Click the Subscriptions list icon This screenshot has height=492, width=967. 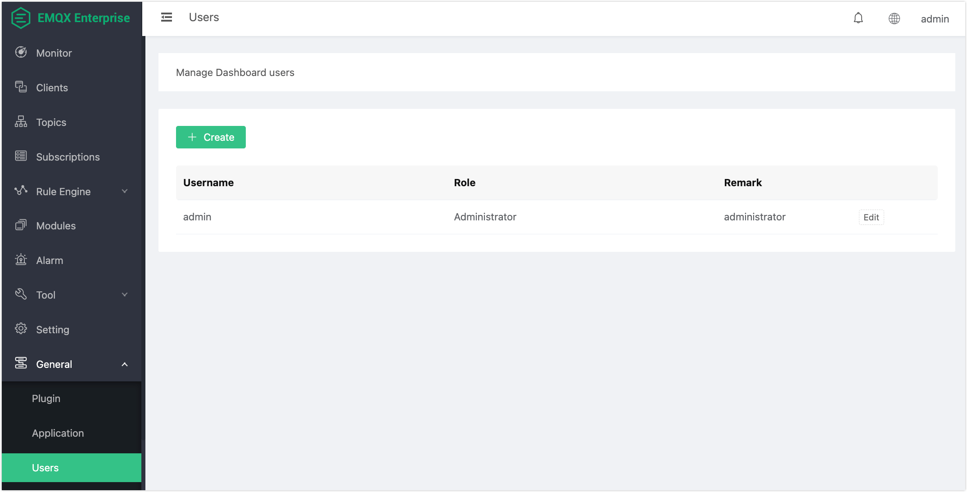(x=21, y=156)
